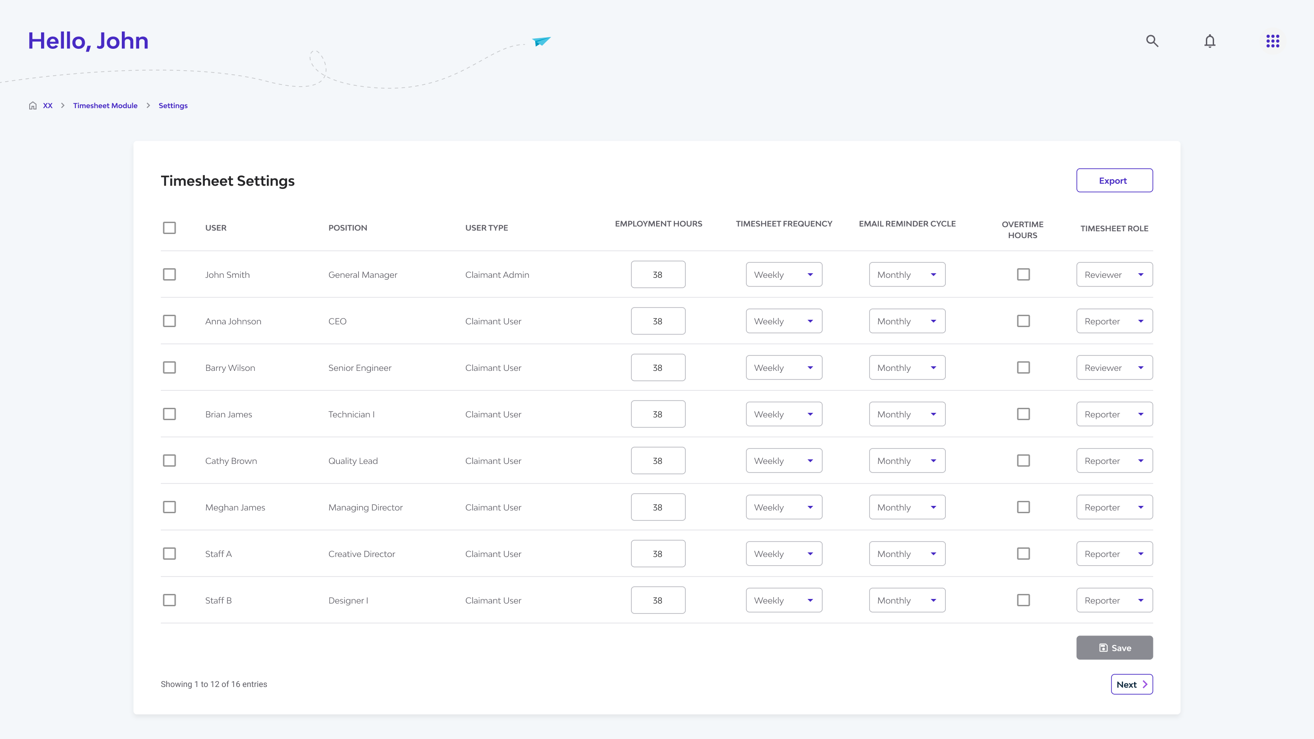Select Anna Johnson's row checkbox
The image size is (1314, 739).
[x=169, y=321]
